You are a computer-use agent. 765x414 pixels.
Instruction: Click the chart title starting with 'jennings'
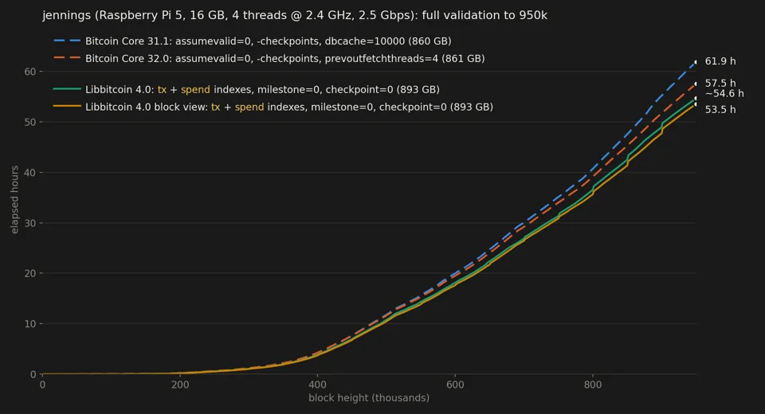pos(295,16)
